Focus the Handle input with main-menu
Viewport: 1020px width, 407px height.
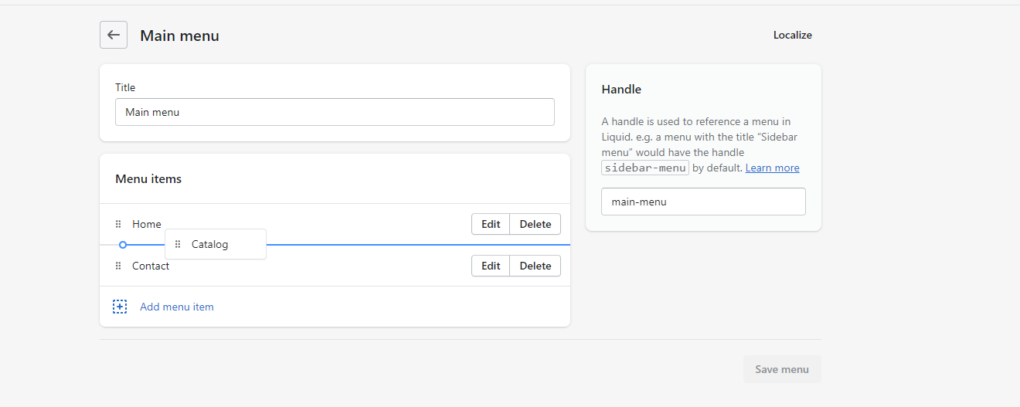pyautogui.click(x=703, y=202)
